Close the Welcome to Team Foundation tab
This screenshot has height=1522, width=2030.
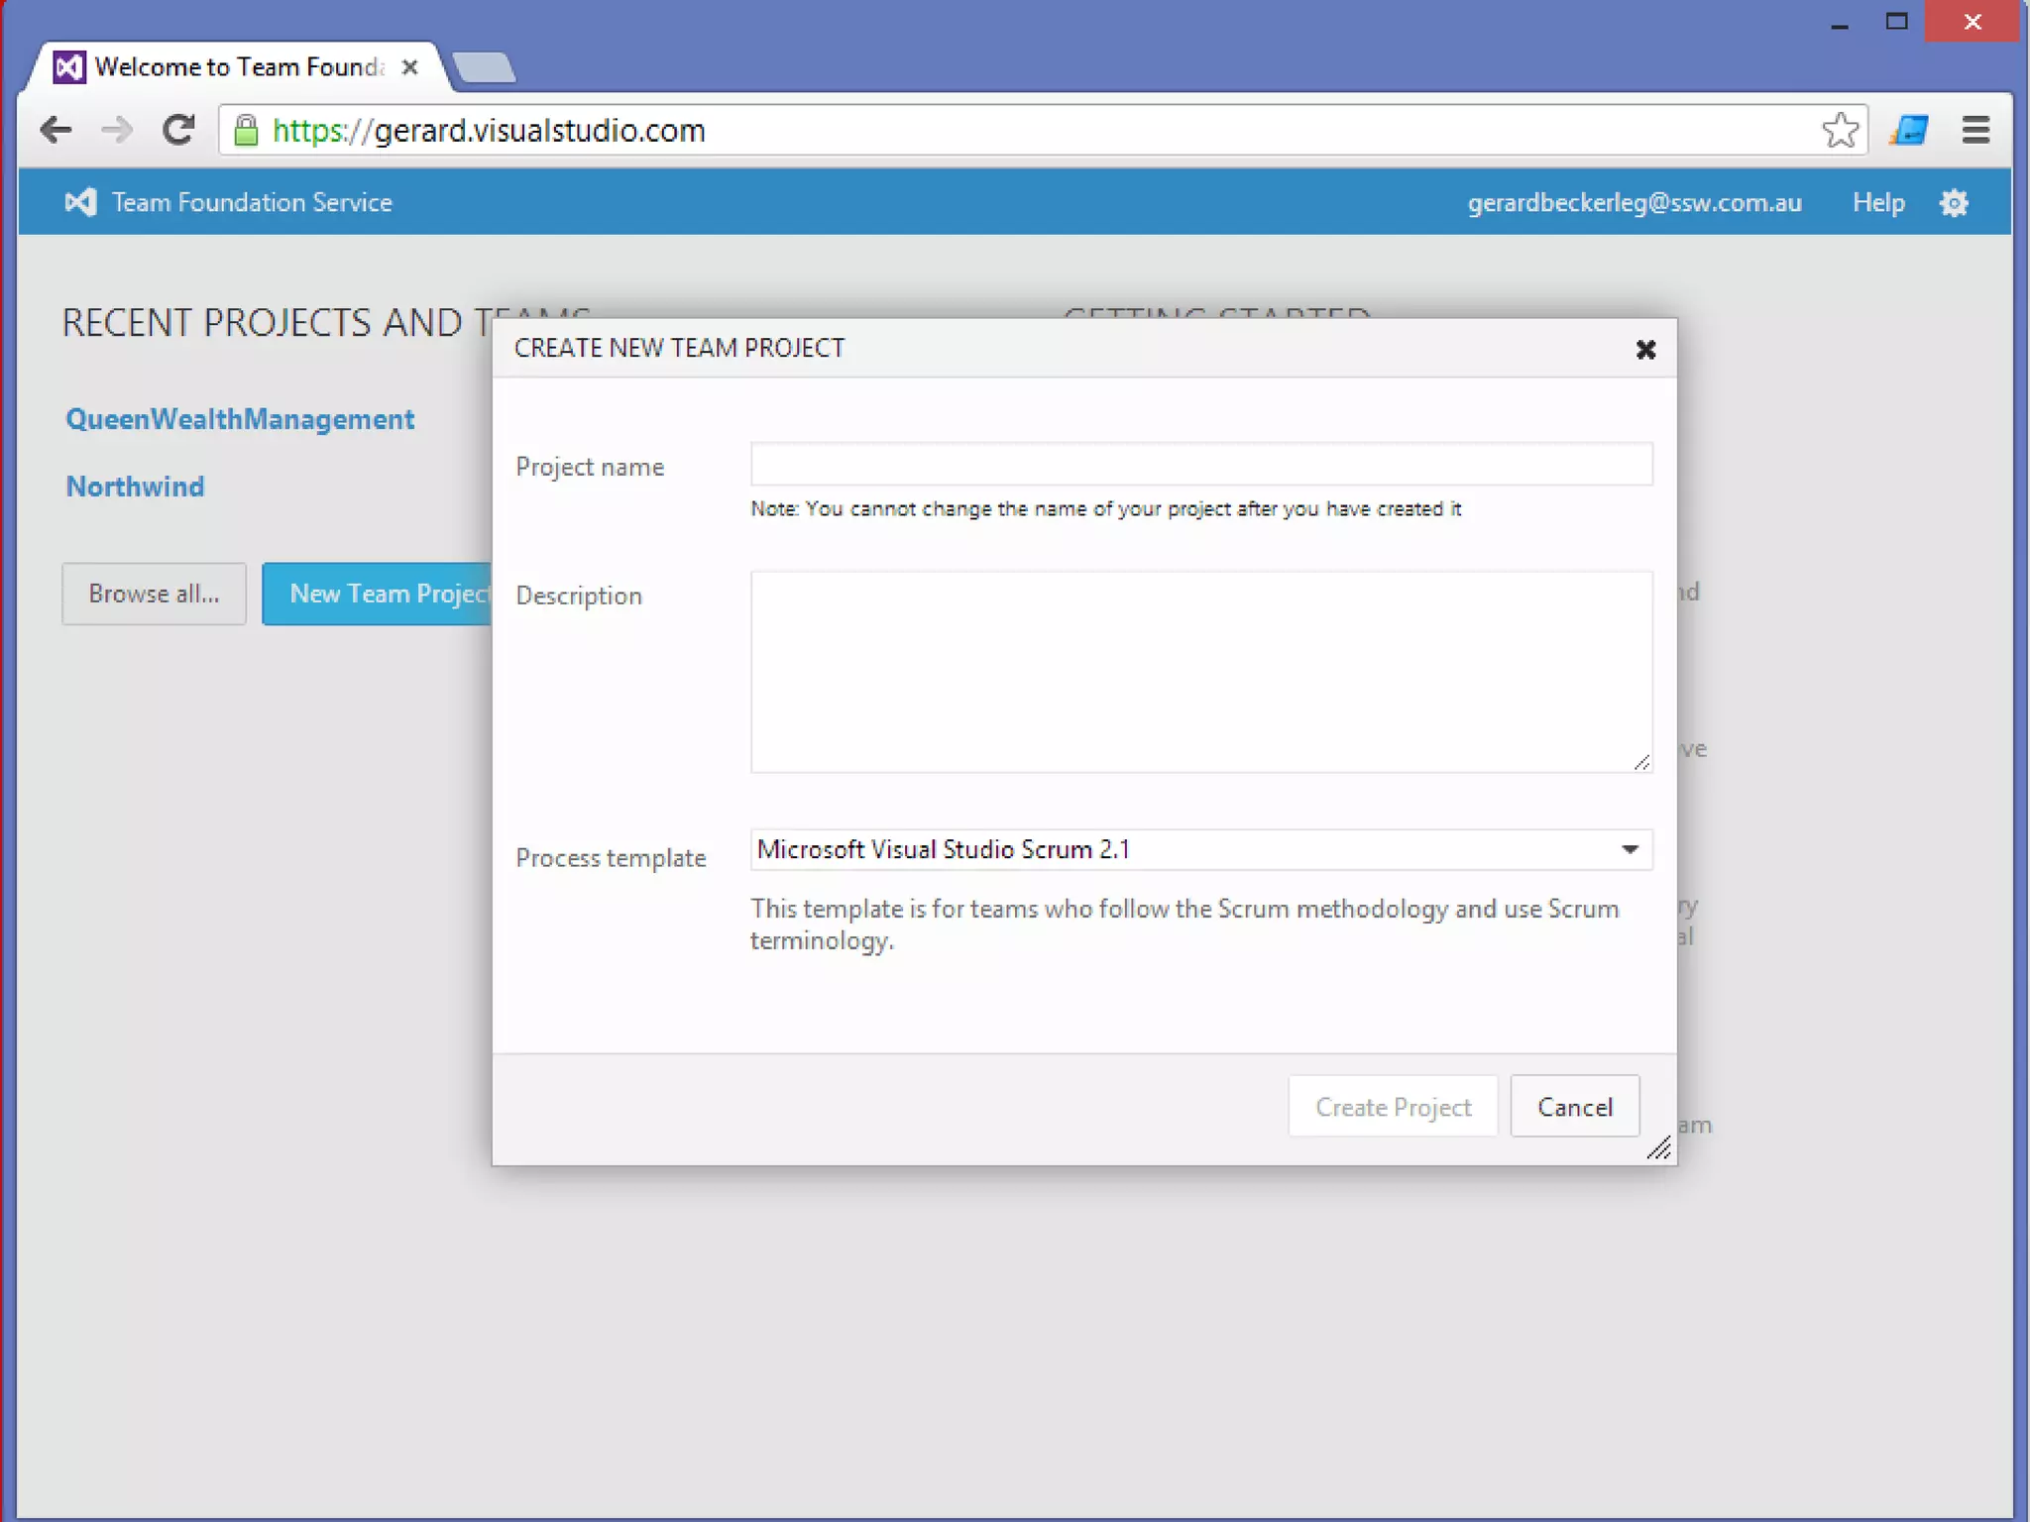pyautogui.click(x=409, y=67)
